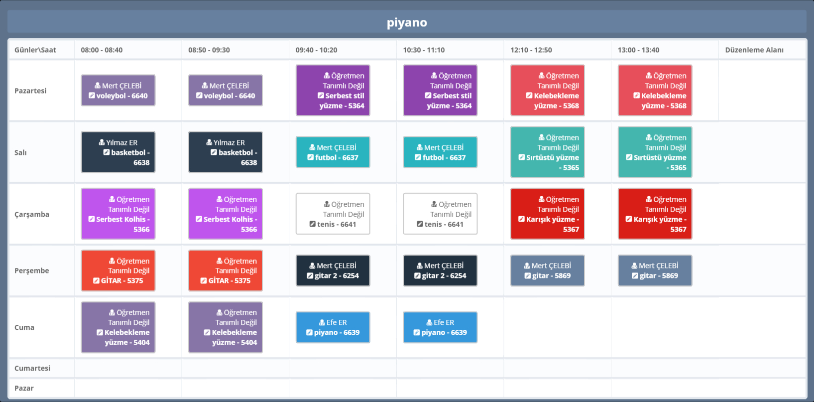
Task: Select the Monday 09:40 Serbest stil yüzme card
Action: pyautogui.click(x=333, y=91)
